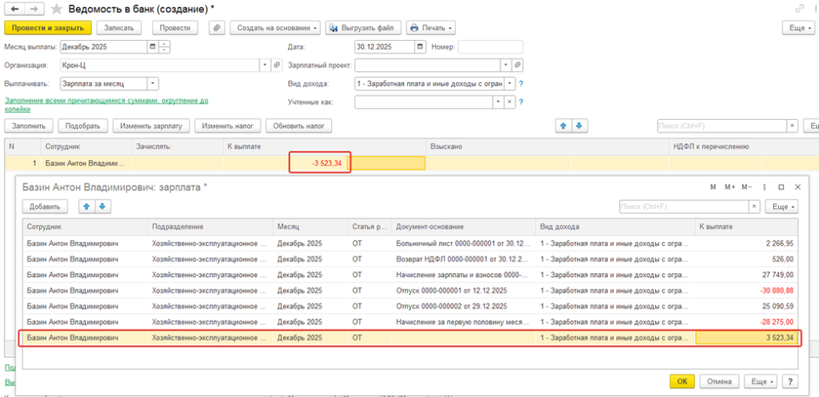819x397 pixels.
Task: Click the Подобрать button
Action: 83,125
